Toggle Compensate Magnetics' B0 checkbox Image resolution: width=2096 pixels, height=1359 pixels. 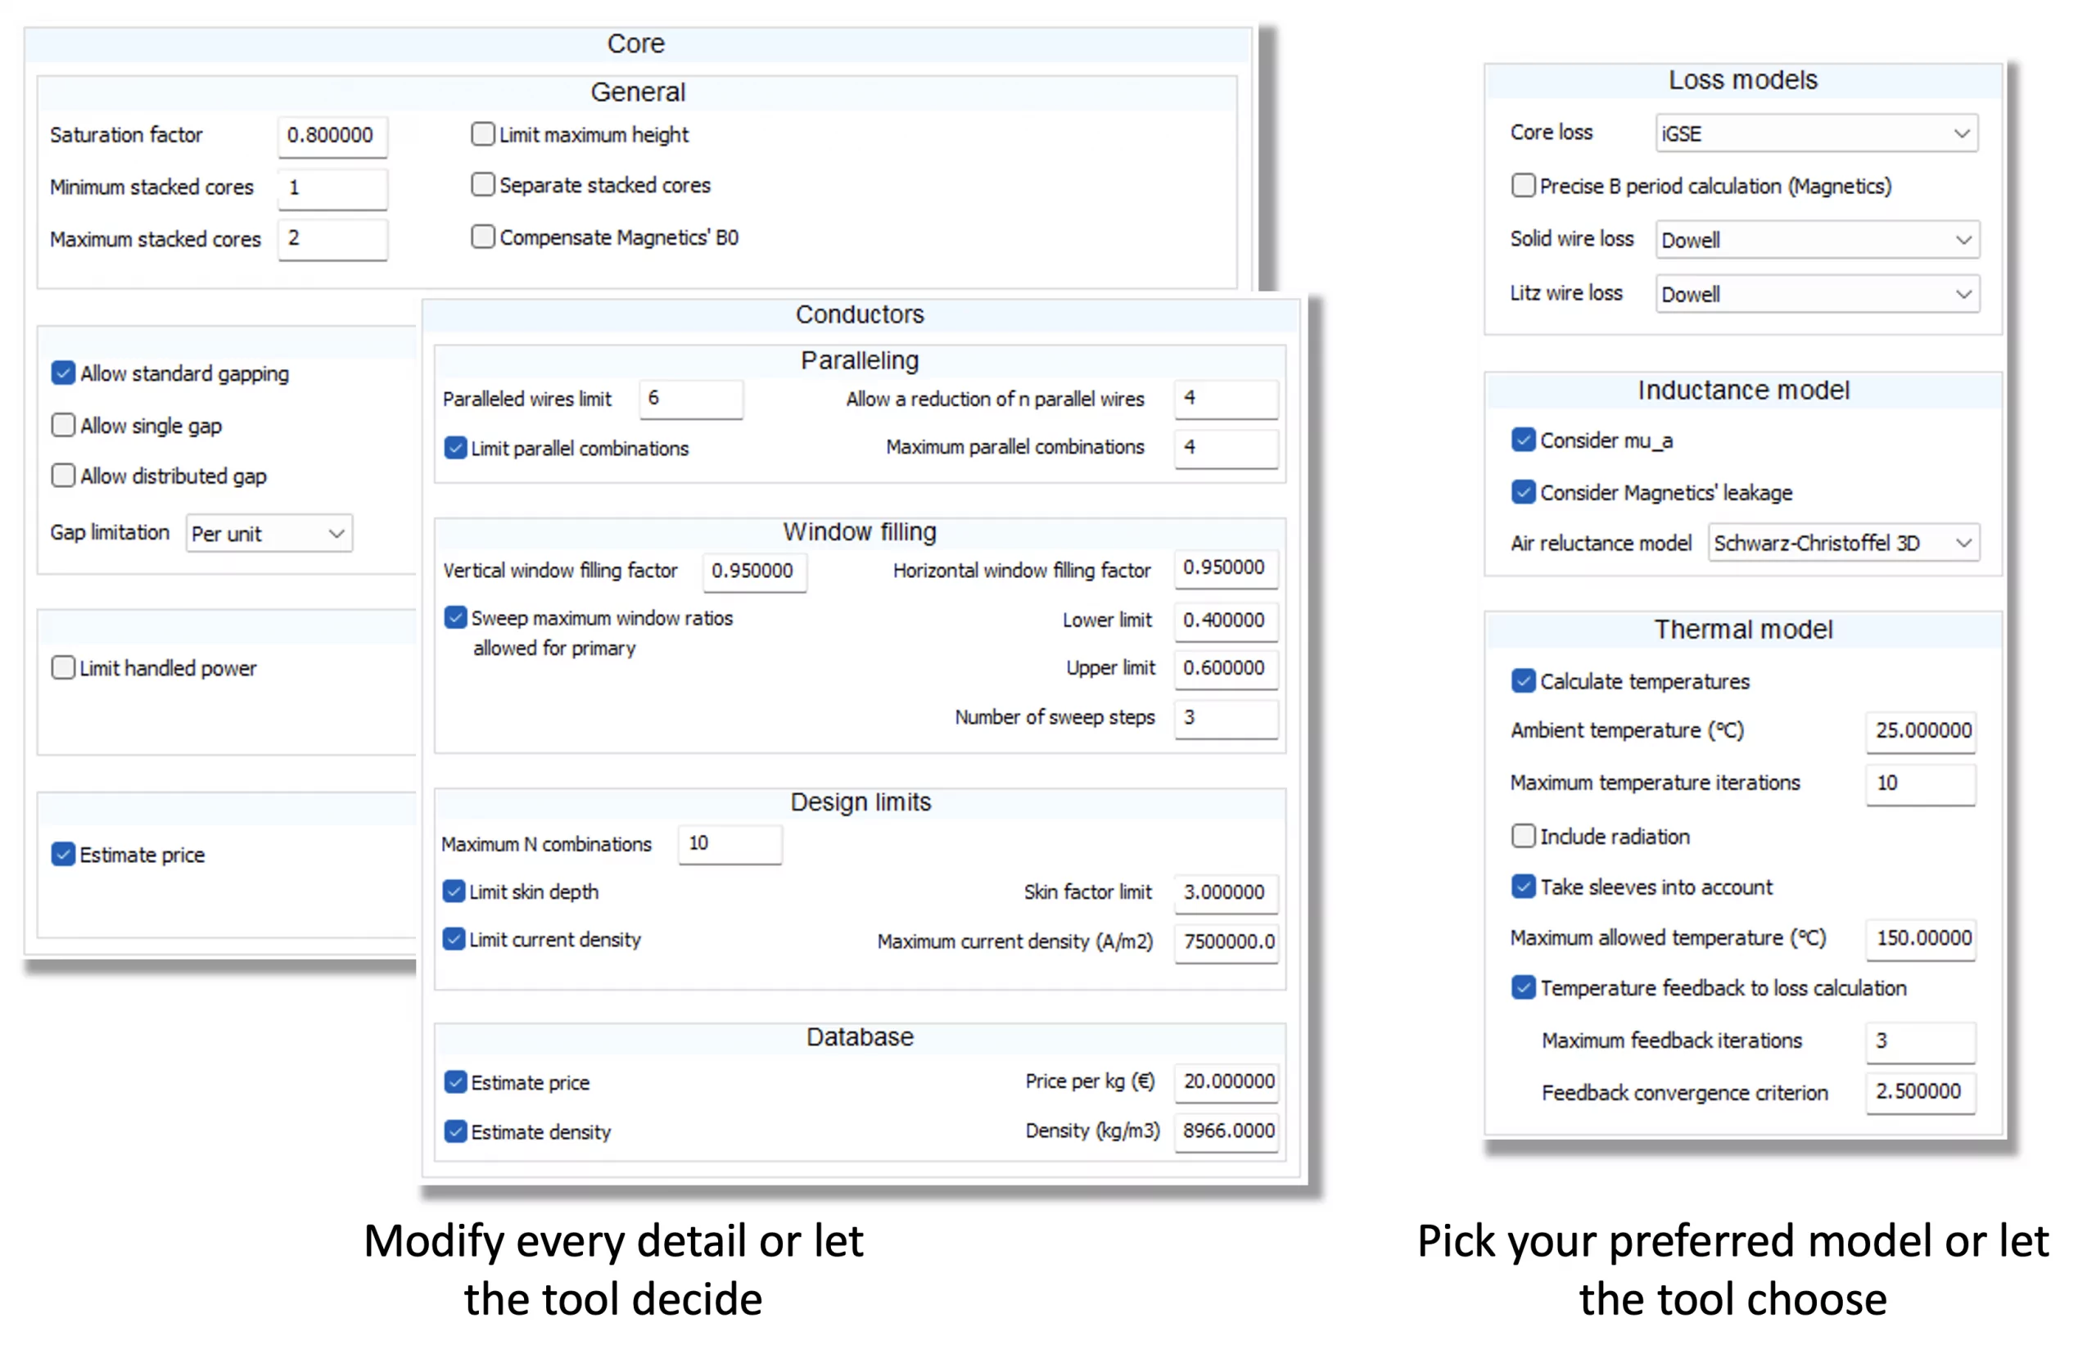(x=482, y=237)
